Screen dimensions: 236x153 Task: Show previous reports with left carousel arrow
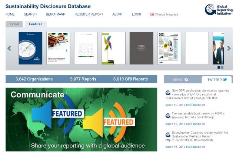pos(9,48)
